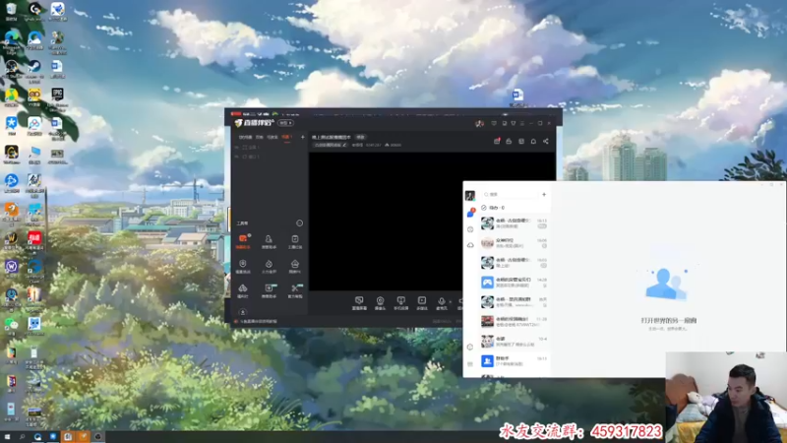787x443 pixels.
Task: Click the microphone icon in the streaming app
Action: 441,303
